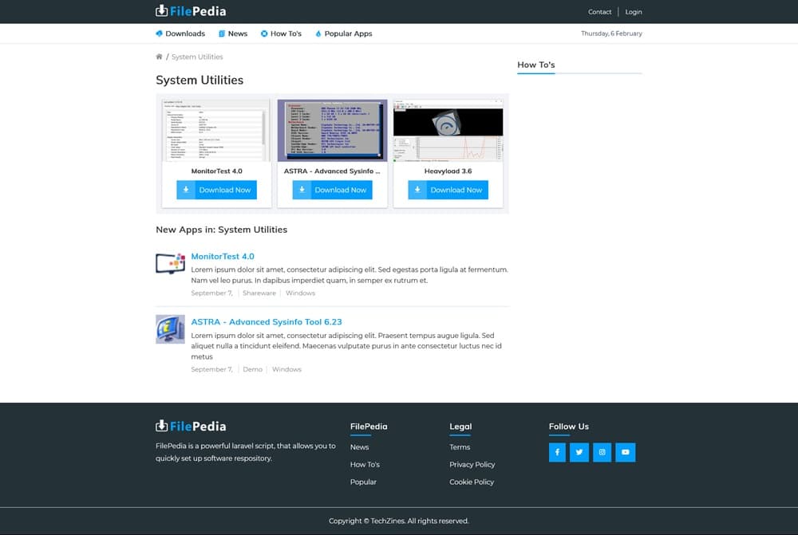Screen dimensions: 798x535
Task: Open the Heavyload 3.6 screenshot thumbnail
Action: click(x=448, y=131)
